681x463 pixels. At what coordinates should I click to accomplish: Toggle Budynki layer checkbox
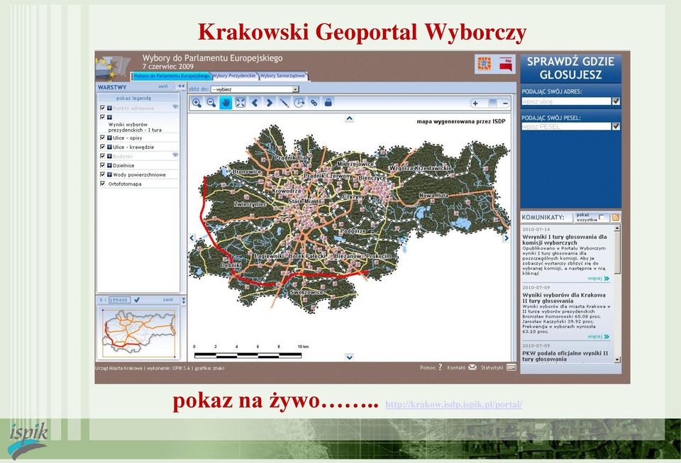click(x=102, y=156)
